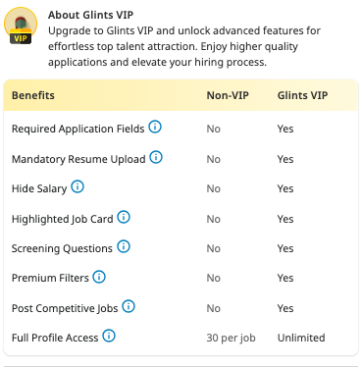Select the About Glints VIP heading

[x=90, y=15]
